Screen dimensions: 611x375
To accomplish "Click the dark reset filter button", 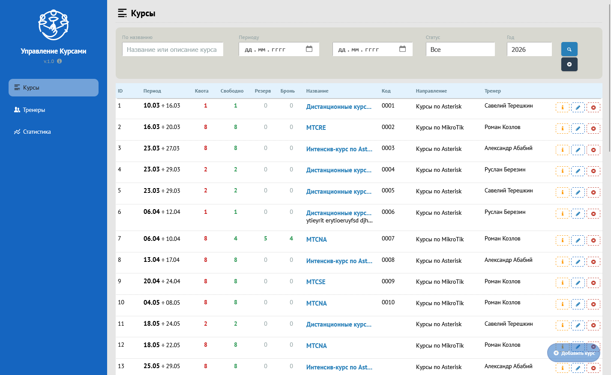I will (569, 64).
